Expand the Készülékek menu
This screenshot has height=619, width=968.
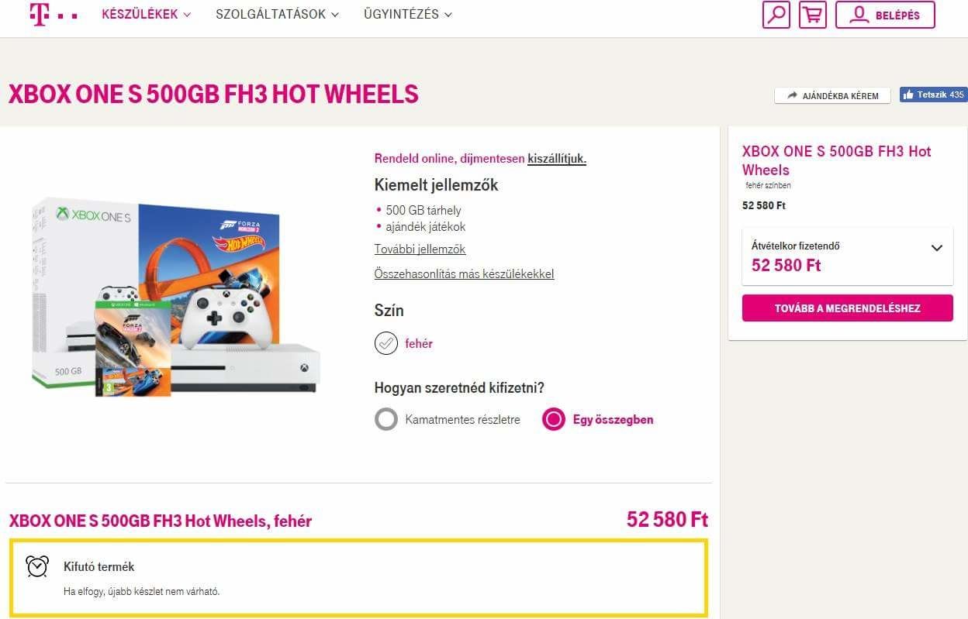pyautogui.click(x=146, y=15)
